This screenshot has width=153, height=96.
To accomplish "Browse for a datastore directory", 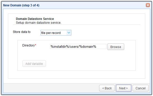I will coord(116,47).
